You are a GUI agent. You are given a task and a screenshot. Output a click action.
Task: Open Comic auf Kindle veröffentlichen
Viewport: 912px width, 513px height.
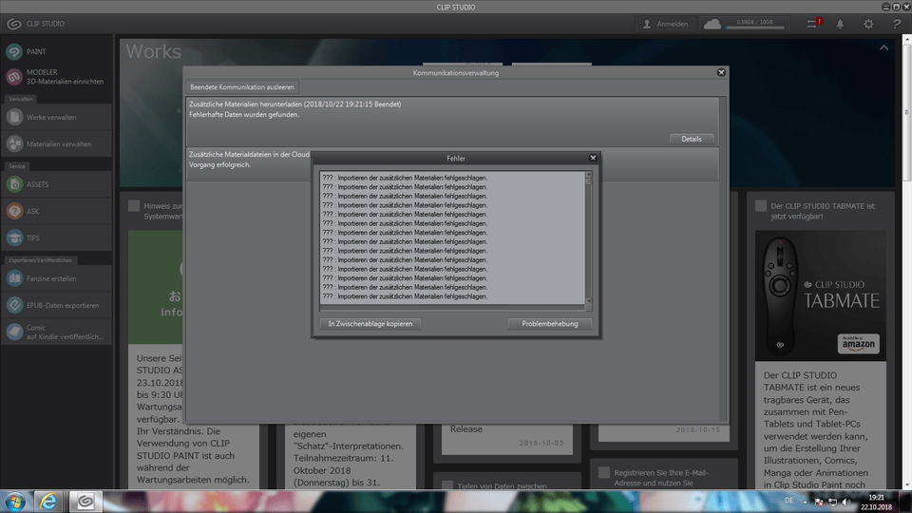[x=56, y=332]
